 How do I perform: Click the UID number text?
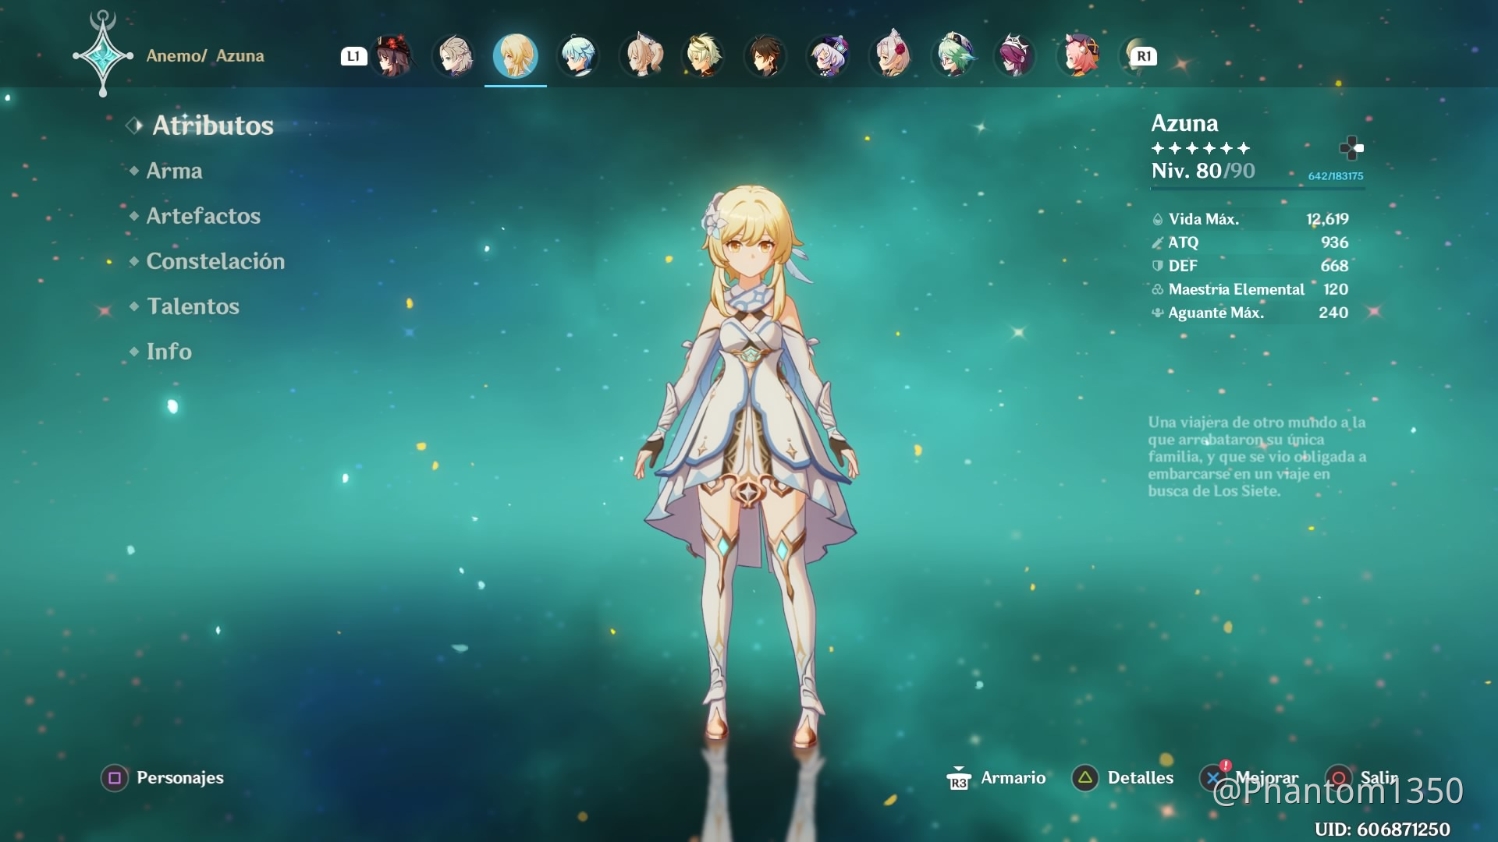point(1382,830)
